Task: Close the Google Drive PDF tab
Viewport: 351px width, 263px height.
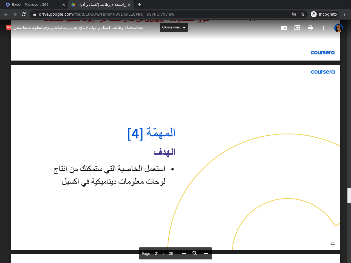Action: click(129, 5)
